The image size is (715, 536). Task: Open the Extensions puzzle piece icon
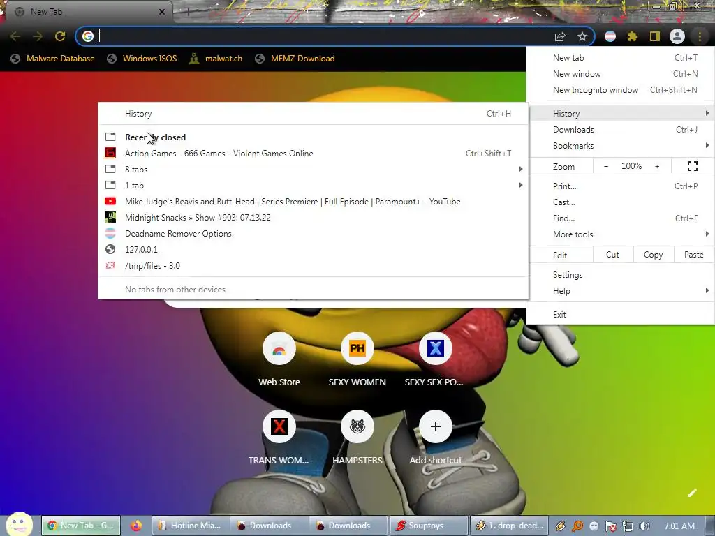(633, 36)
